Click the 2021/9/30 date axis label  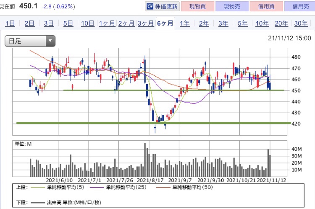click(x=210, y=180)
